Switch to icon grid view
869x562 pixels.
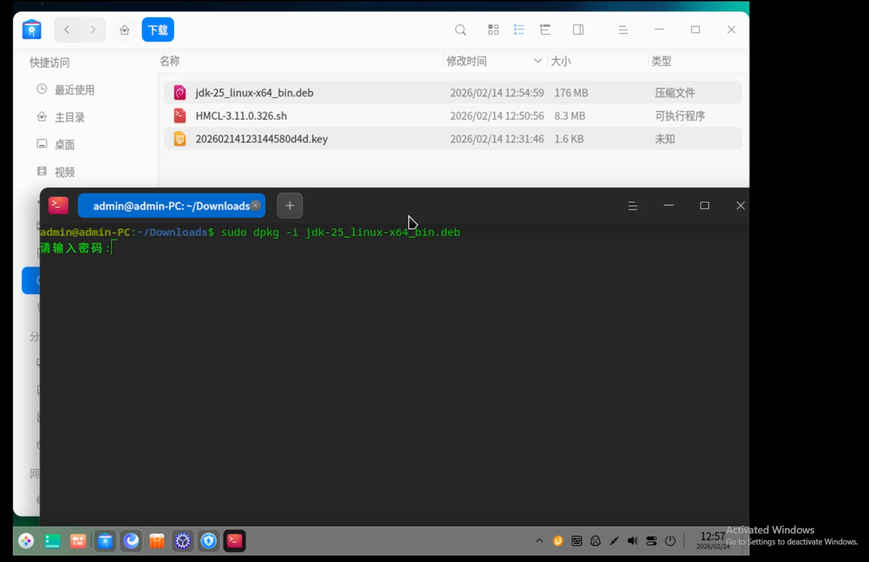493,30
